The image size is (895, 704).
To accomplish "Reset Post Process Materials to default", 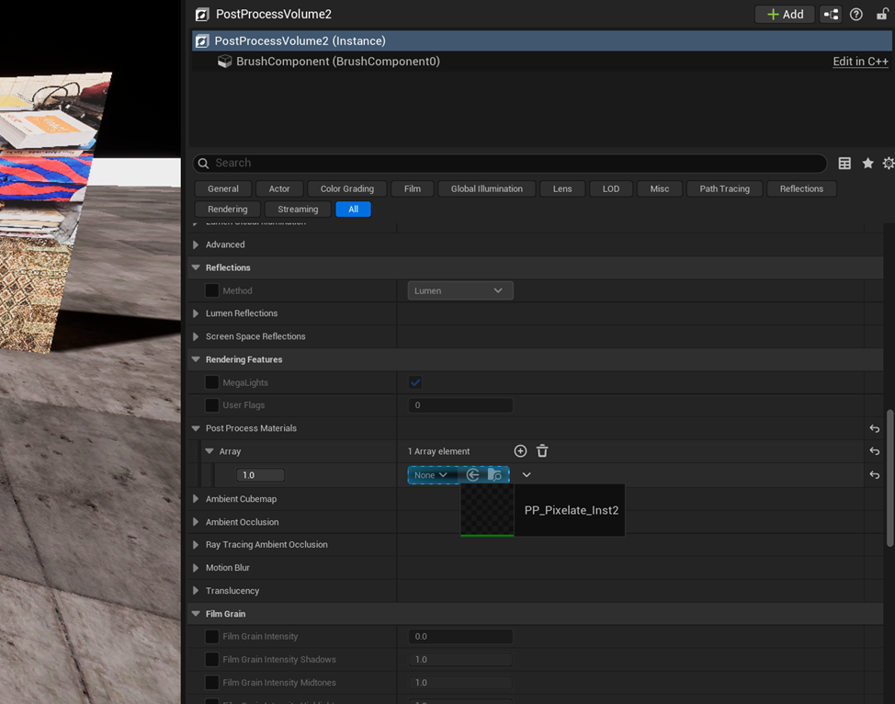I will 874,428.
